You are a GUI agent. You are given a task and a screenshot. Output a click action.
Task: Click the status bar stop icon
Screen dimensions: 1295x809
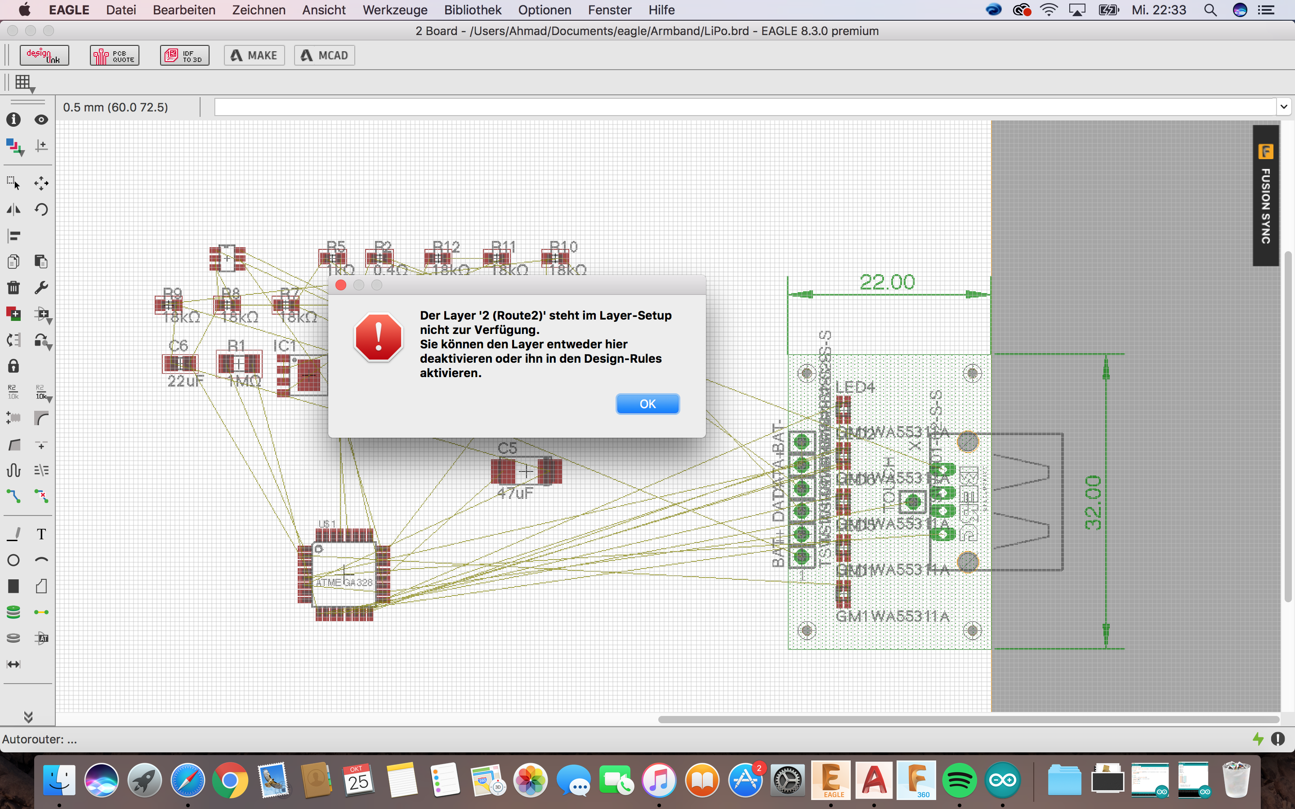tap(1278, 739)
